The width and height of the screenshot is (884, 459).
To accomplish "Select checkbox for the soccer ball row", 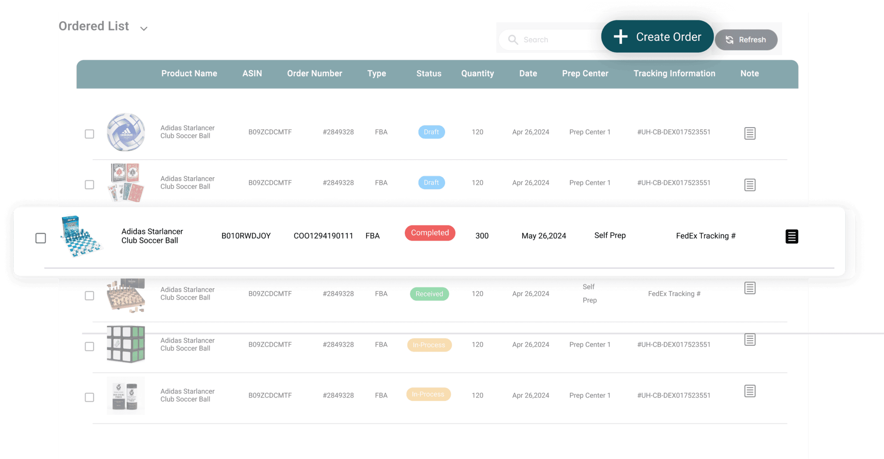I will click(x=89, y=134).
